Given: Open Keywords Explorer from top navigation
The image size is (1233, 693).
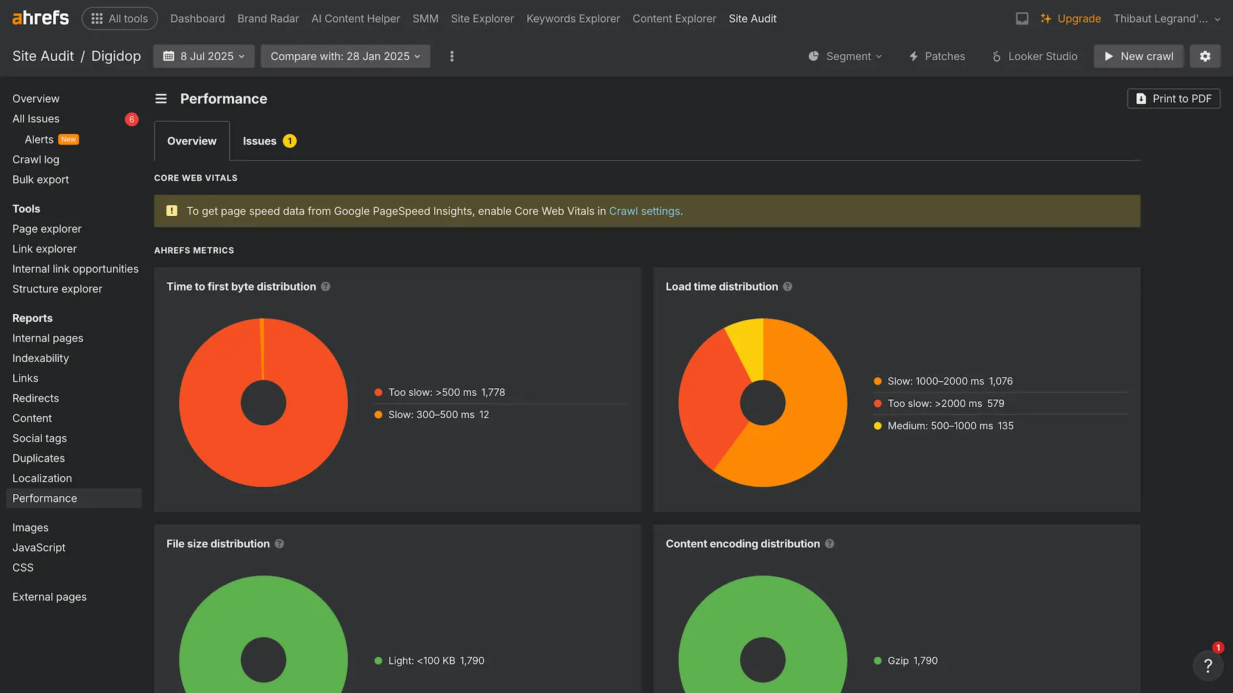Looking at the screenshot, I should pyautogui.click(x=573, y=18).
